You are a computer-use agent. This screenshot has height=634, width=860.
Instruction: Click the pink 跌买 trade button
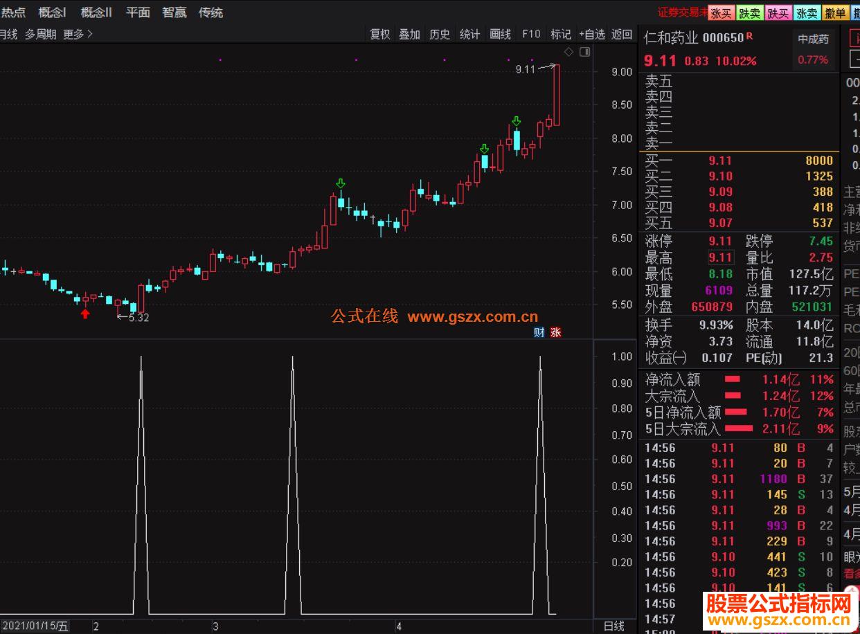tap(778, 12)
